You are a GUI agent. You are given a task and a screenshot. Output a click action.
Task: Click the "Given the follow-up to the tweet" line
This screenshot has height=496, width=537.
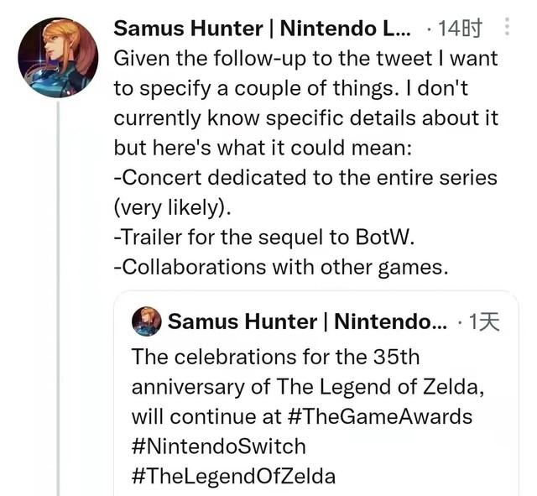(x=305, y=58)
